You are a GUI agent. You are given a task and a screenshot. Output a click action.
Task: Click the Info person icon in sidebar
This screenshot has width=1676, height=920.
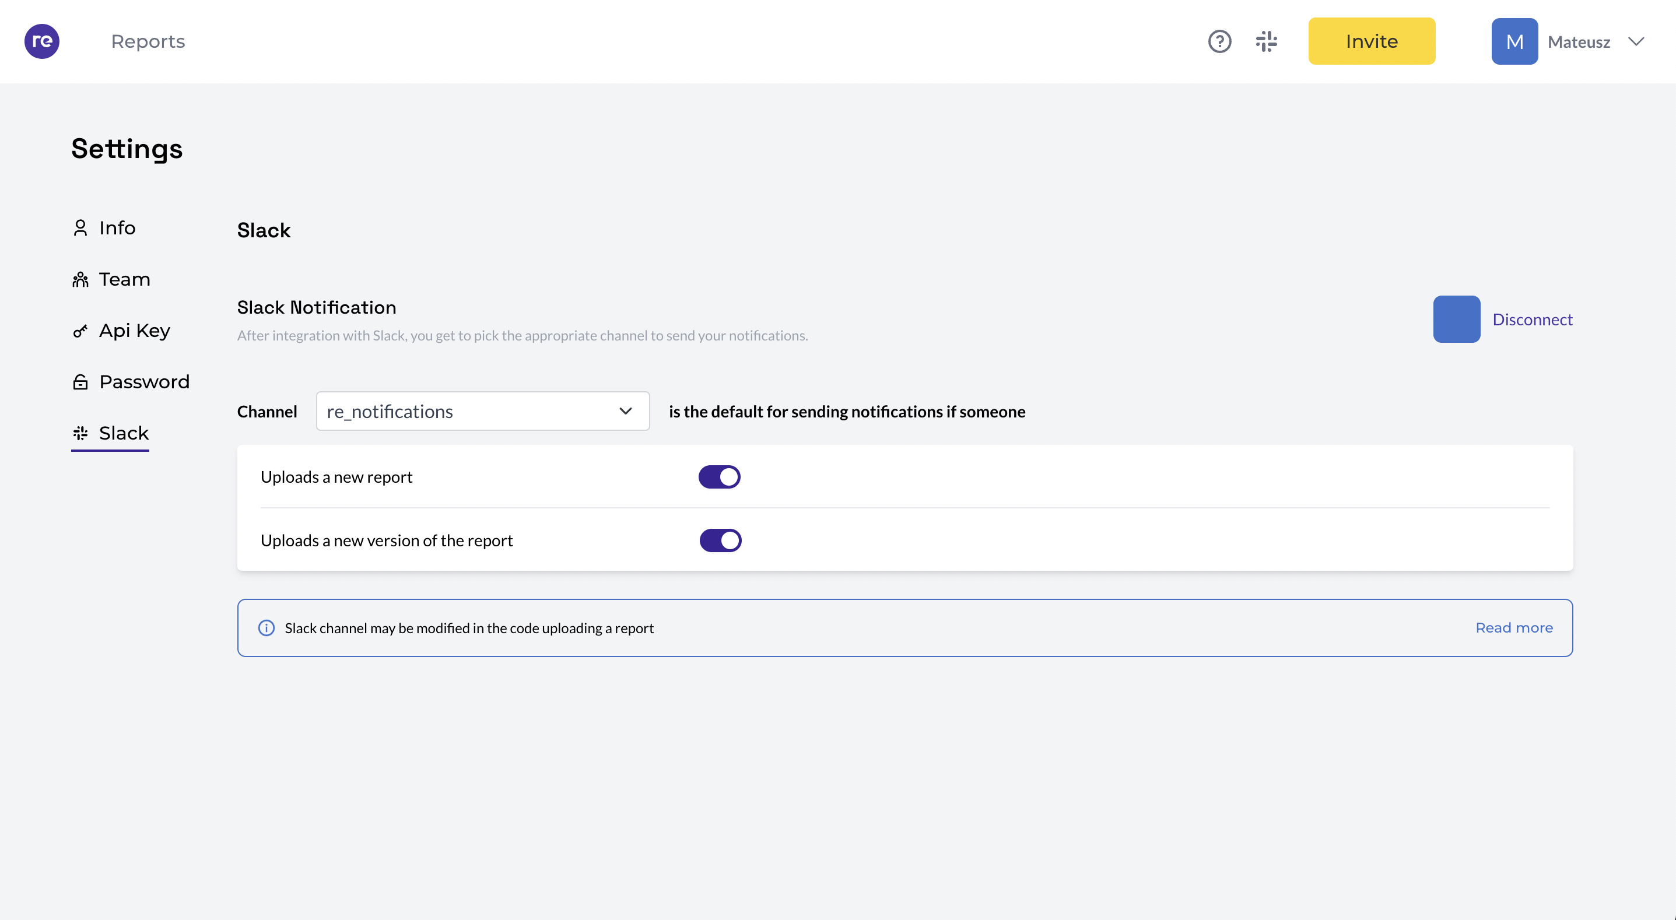(80, 228)
